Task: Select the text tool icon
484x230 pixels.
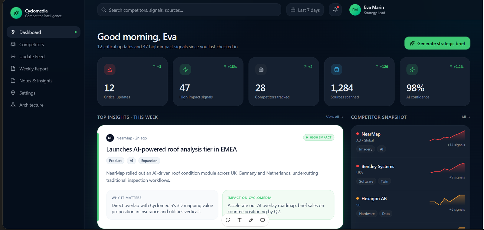Action: pyautogui.click(x=240, y=220)
